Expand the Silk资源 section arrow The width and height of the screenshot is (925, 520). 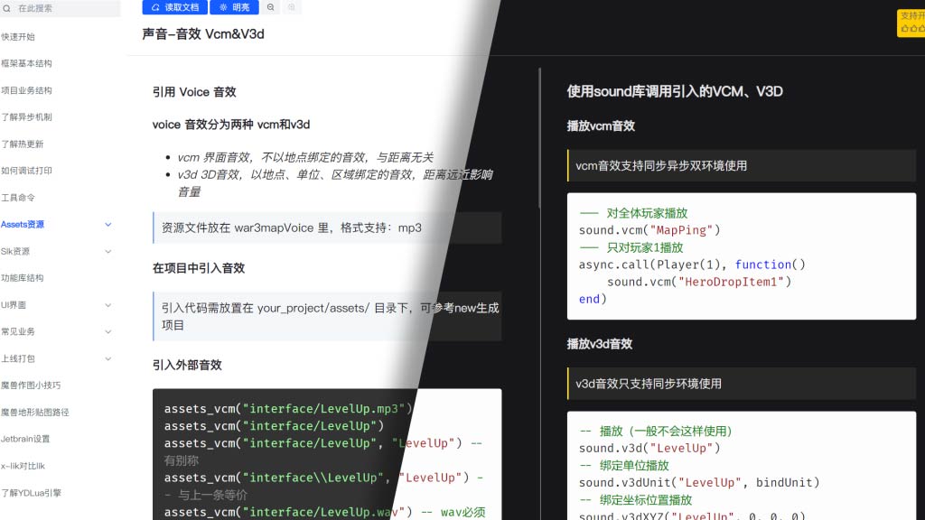pyautogui.click(x=108, y=252)
